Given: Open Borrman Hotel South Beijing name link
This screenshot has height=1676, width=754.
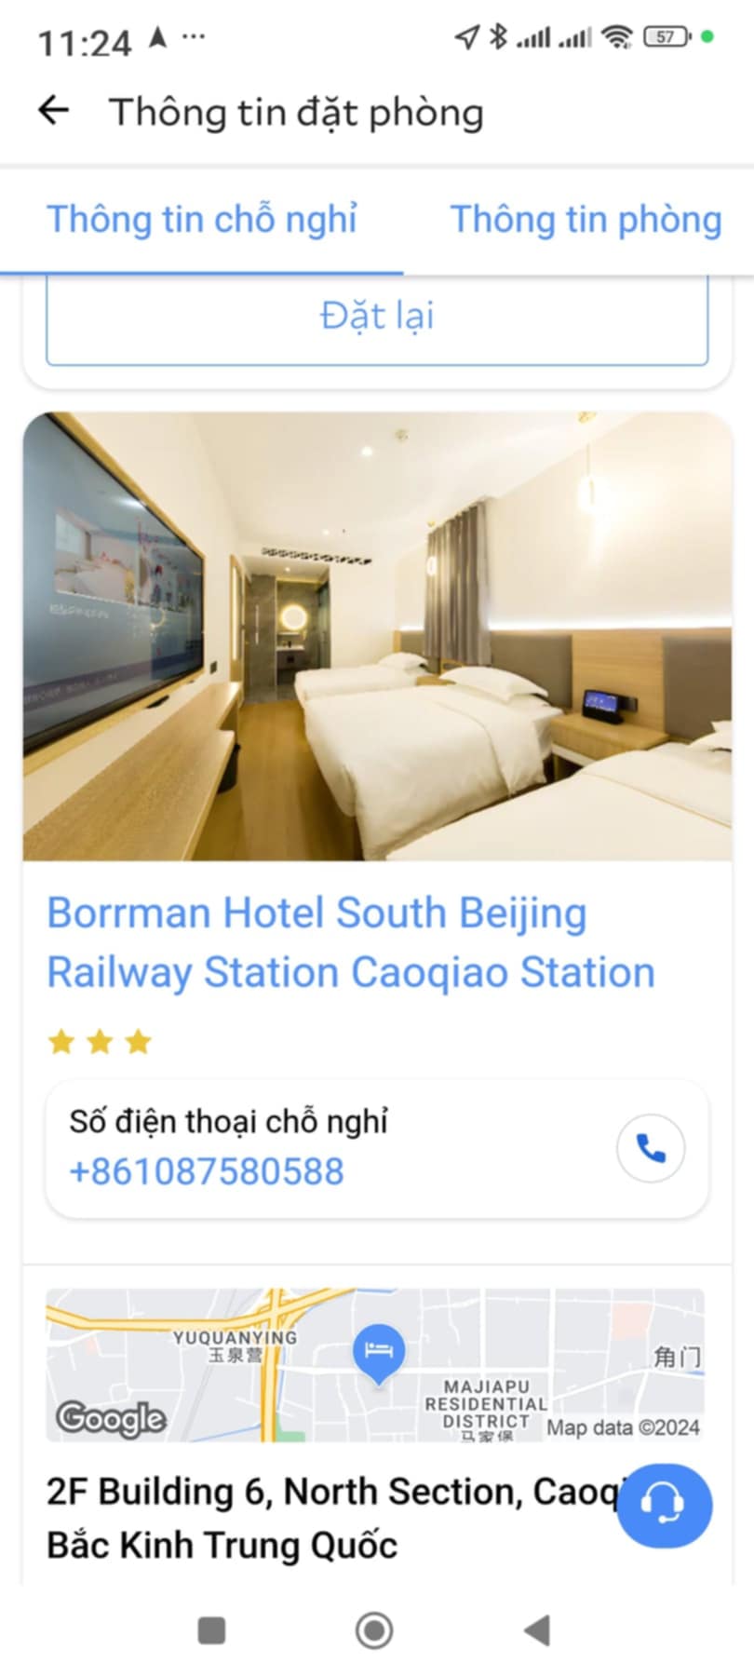Looking at the screenshot, I should [351, 942].
